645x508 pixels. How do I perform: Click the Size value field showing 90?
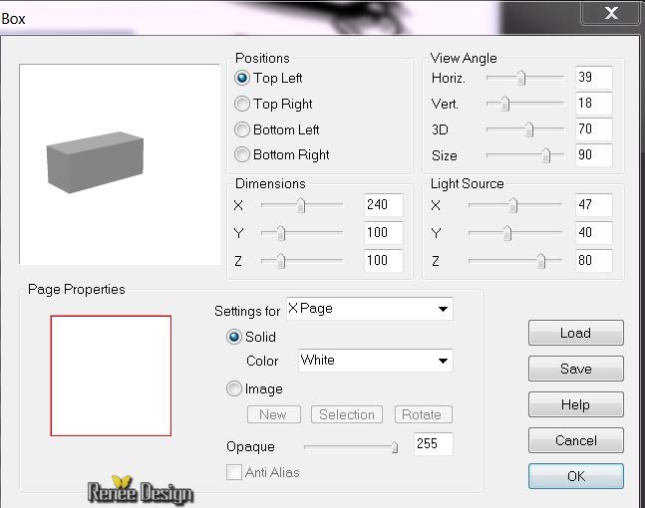(593, 155)
